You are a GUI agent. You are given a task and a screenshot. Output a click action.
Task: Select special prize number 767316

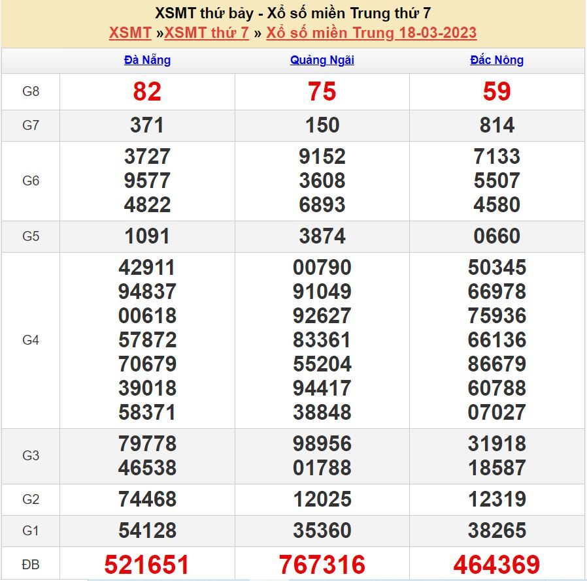(322, 565)
